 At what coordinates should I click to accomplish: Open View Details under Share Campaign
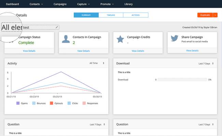[x=192, y=51]
